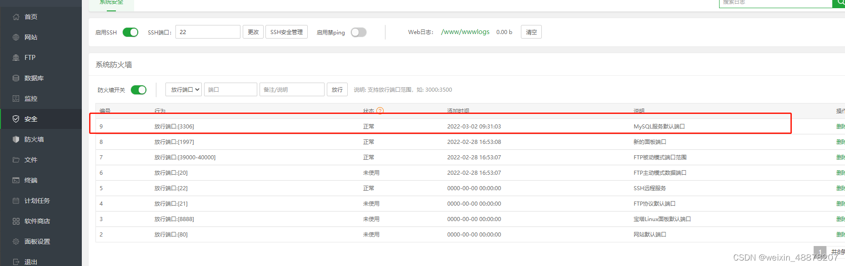Click the 放行端口:[21] cell
The height and width of the screenshot is (266, 845).
click(171, 204)
